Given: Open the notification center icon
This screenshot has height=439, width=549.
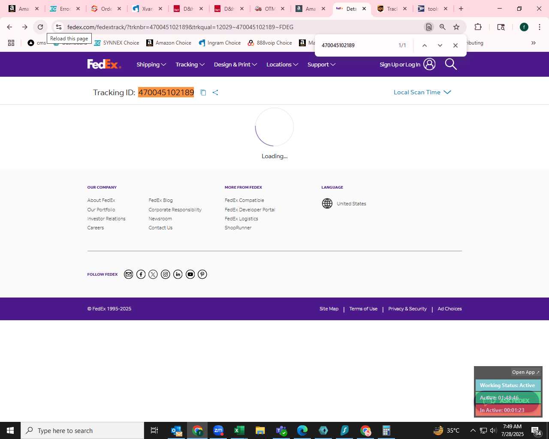Looking at the screenshot, I should tap(536, 430).
